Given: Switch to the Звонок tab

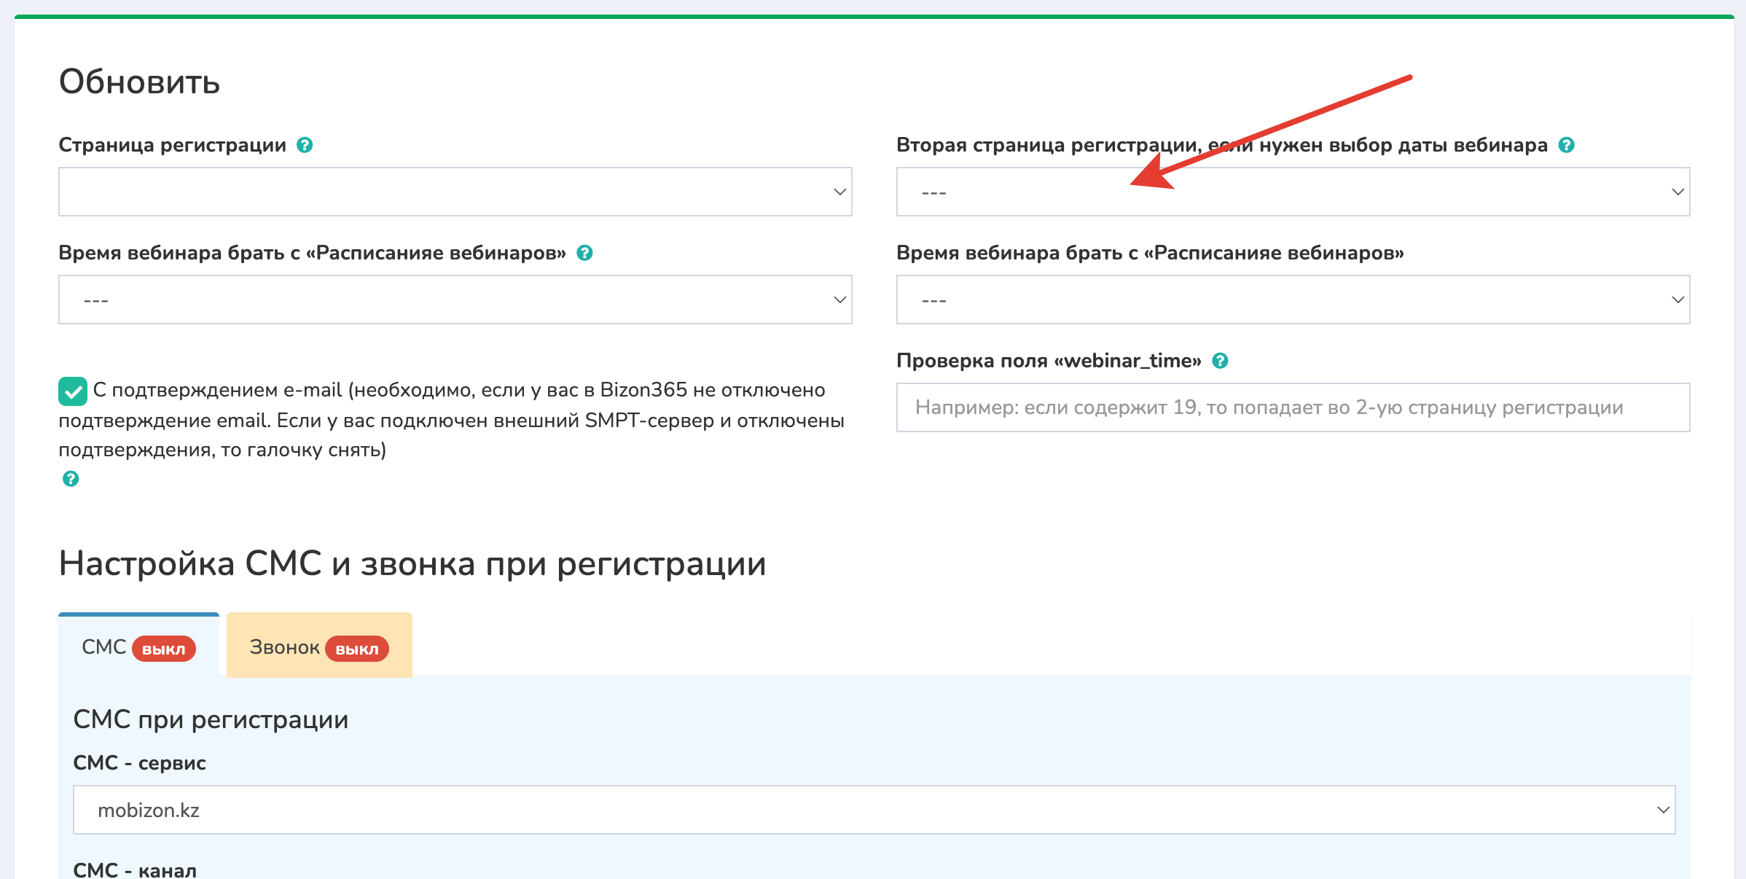Looking at the screenshot, I should pos(284,647).
